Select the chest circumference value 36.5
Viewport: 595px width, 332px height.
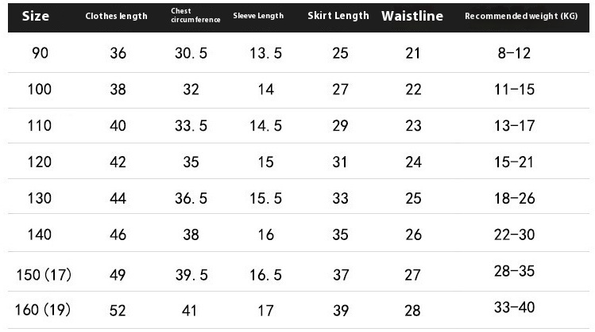[191, 198]
